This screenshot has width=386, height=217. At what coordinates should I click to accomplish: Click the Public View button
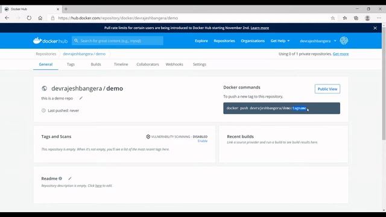click(327, 89)
